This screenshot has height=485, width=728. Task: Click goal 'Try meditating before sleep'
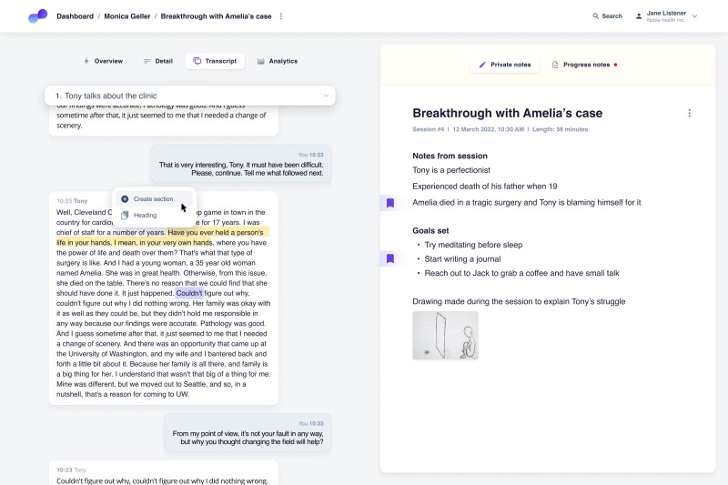click(x=473, y=245)
